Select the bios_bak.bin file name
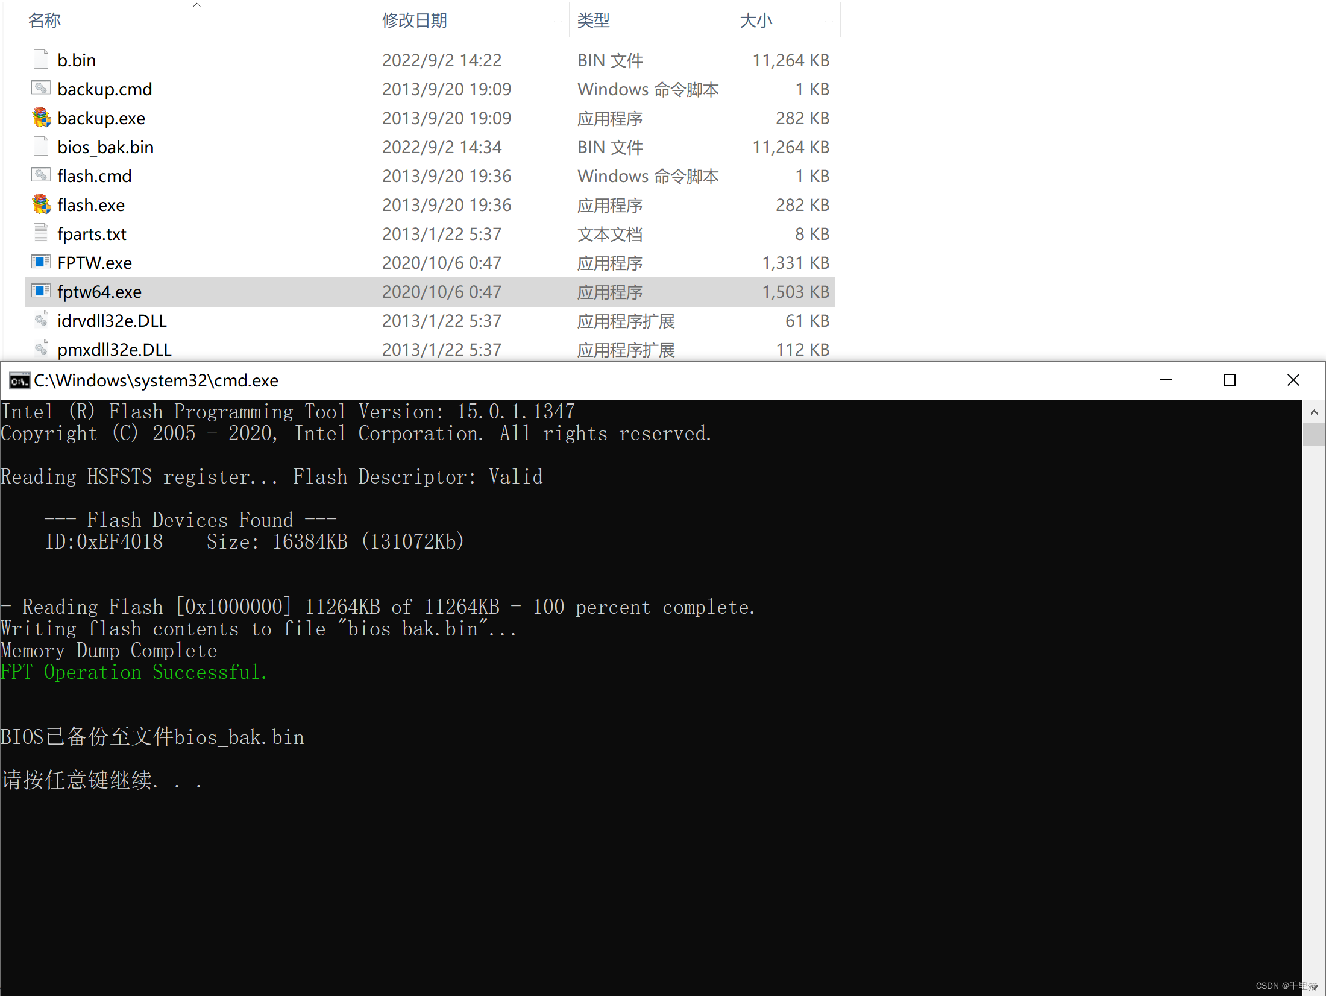The image size is (1326, 996). tap(105, 147)
